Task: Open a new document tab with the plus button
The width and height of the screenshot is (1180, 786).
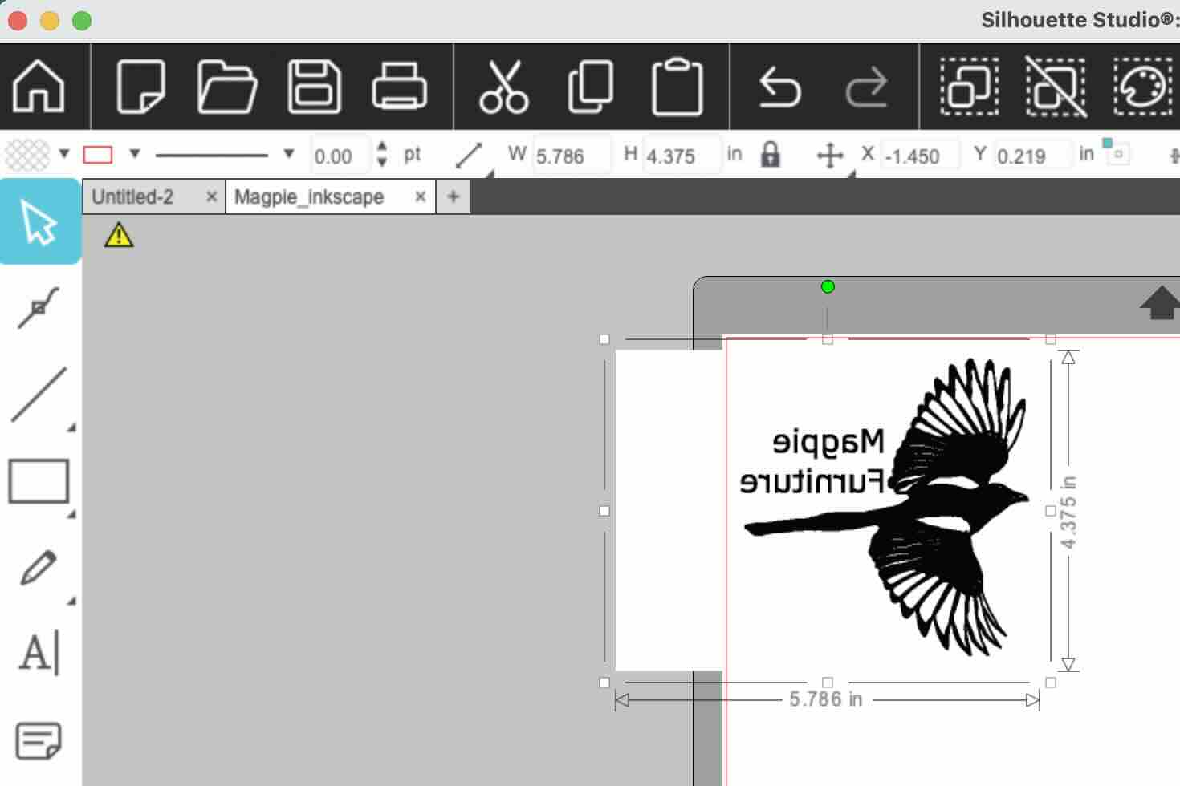Action: coord(454,196)
